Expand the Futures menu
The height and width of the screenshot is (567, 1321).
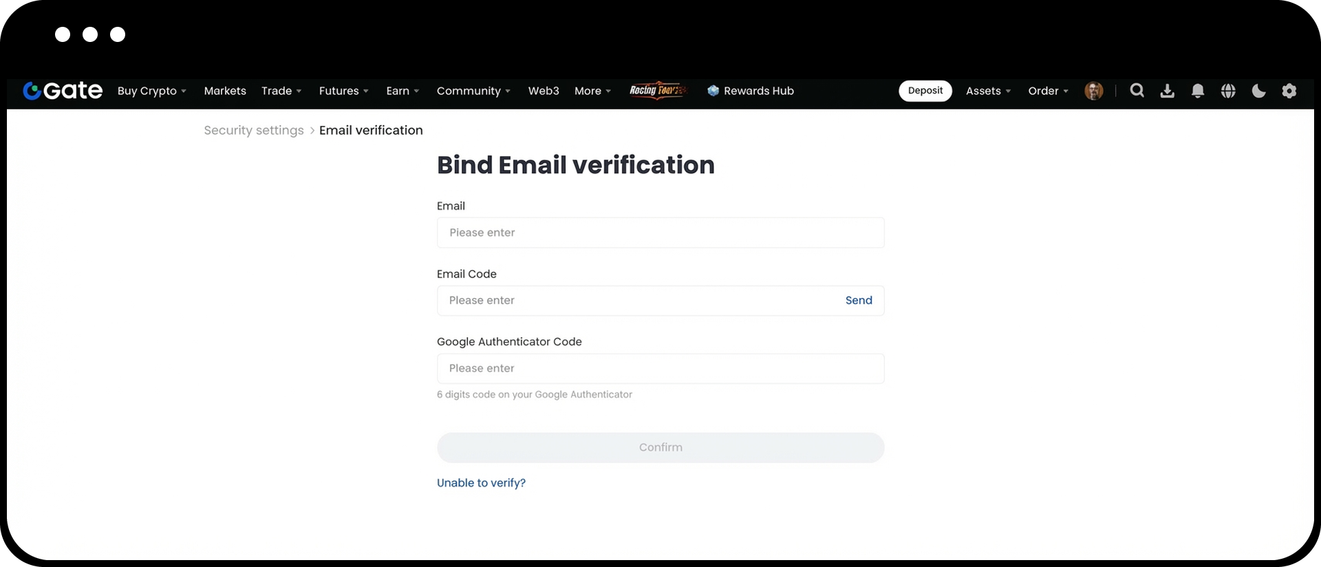click(x=343, y=91)
